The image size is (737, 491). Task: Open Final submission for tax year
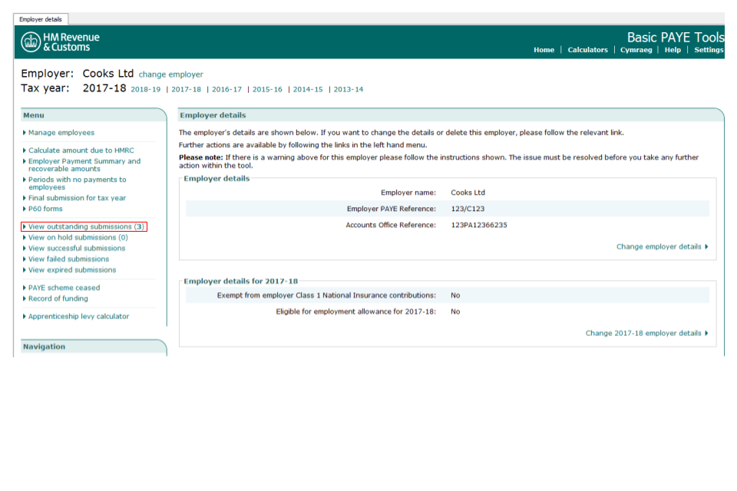click(x=77, y=198)
